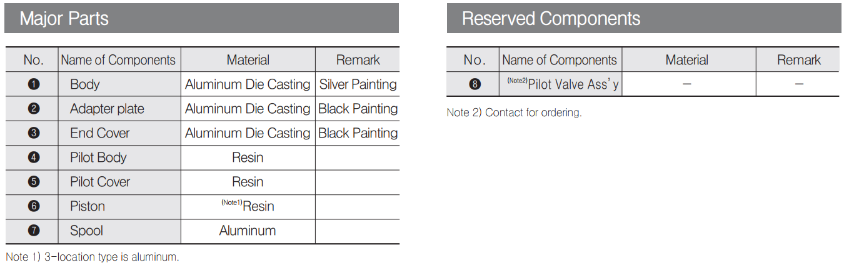
Task: Click the Note 1 footnote text
Action: click(x=93, y=257)
